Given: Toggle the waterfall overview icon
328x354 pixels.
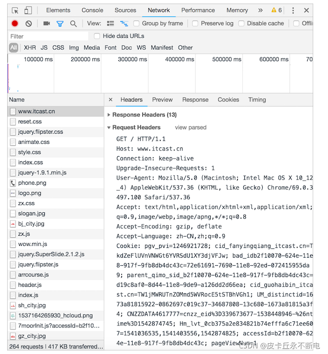Looking at the screenshot, I should tap(124, 23).
